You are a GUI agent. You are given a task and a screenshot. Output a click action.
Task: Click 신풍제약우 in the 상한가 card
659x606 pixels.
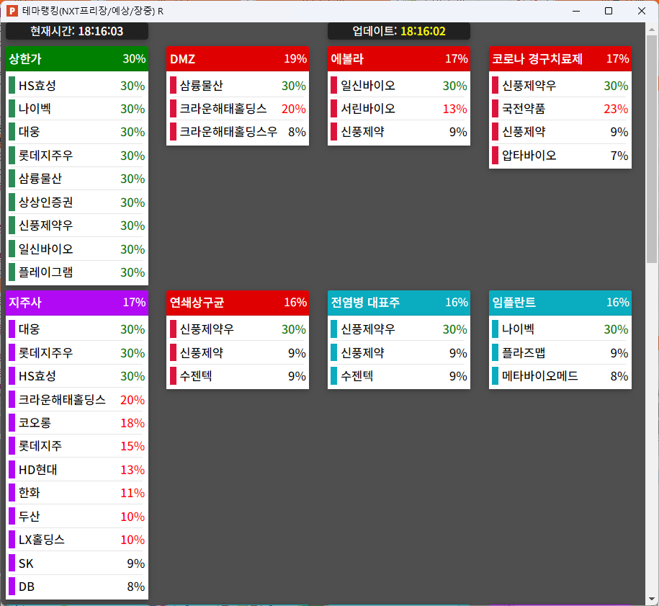77,226
